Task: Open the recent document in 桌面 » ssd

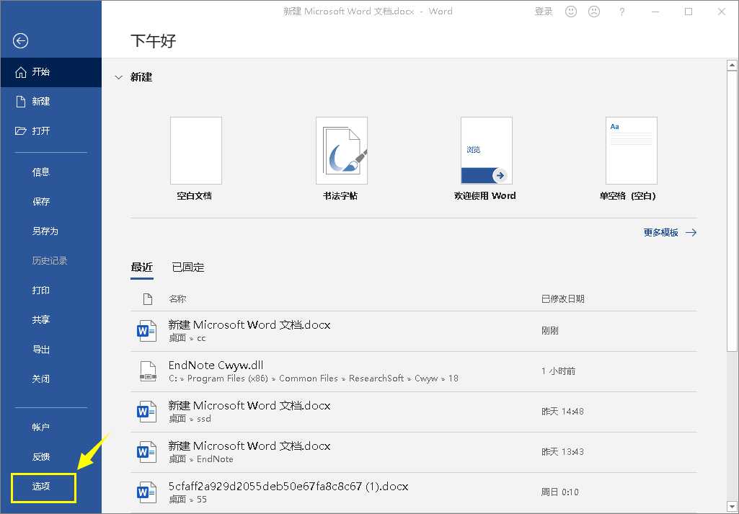Action: (413, 412)
